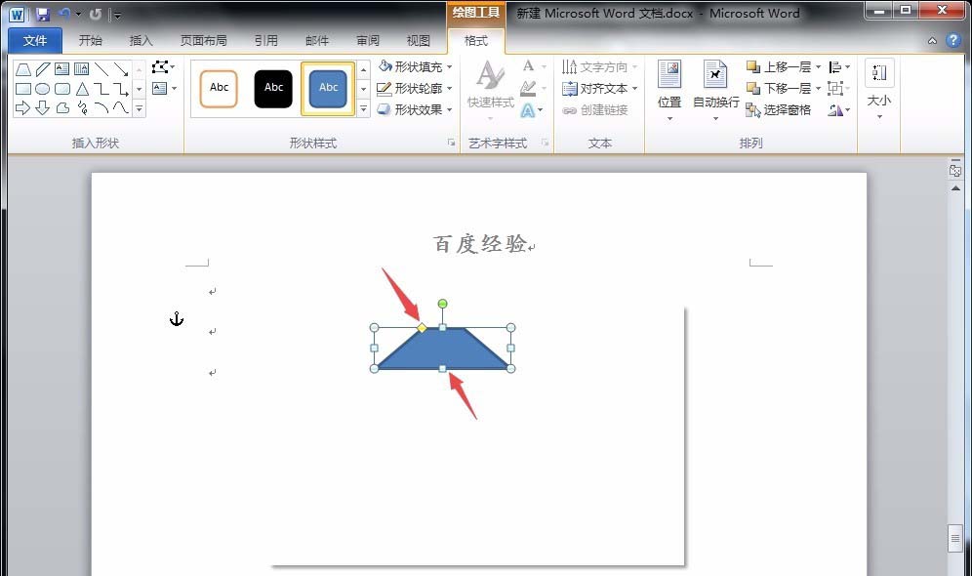Apply the white orange-outline Abc style
The width and height of the screenshot is (972, 576).
(x=219, y=88)
